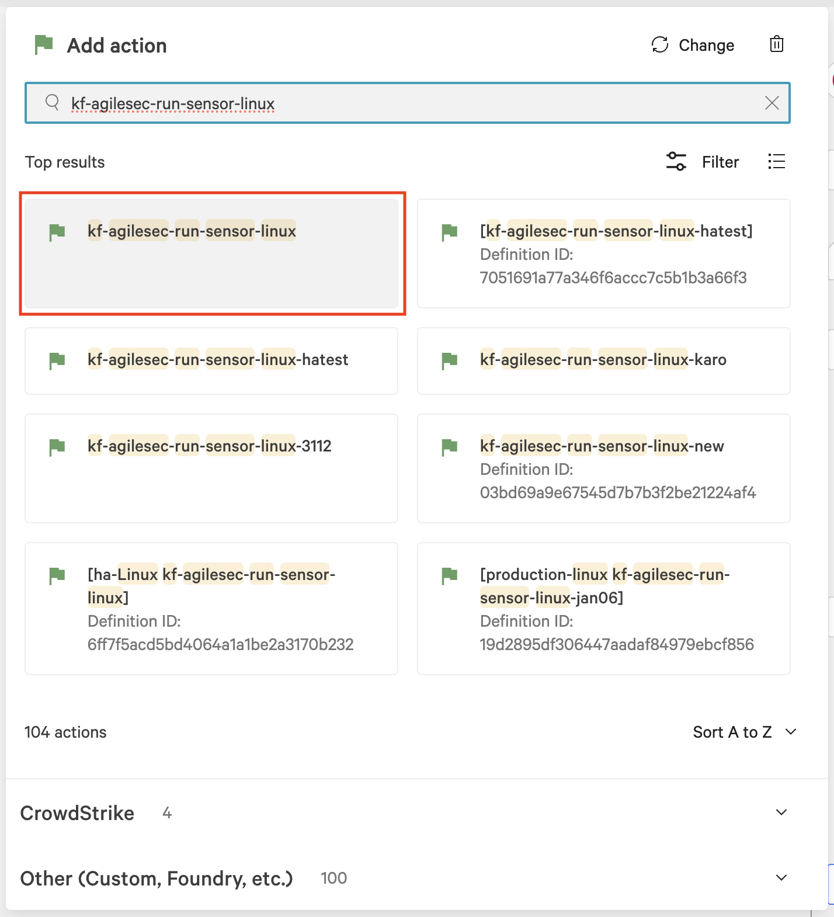This screenshot has height=917, width=834.
Task: Pick the kf-agilesec-run-sensor-linux-3112 action
Action: click(x=211, y=468)
